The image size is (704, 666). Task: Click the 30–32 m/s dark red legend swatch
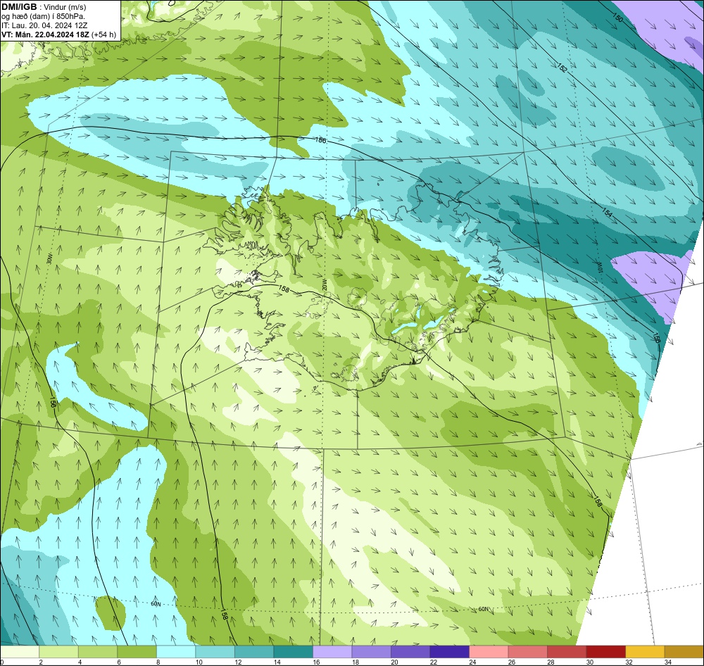[605, 652]
